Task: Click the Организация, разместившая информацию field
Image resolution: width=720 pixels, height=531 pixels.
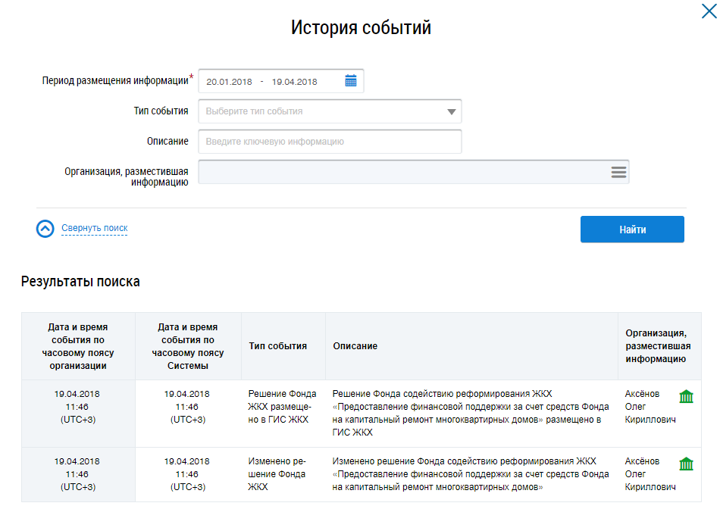Action: point(402,172)
